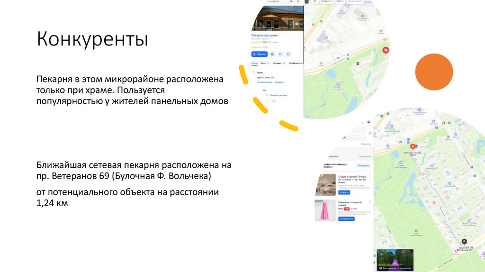Image resolution: width=485 pixels, height=272 pixels.
Task: Click the 'Показать входы' link under the address
Action: click(265, 82)
